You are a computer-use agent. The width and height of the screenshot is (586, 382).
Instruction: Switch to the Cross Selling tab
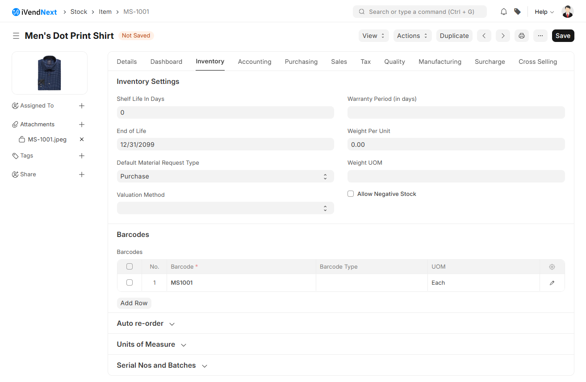(x=538, y=62)
